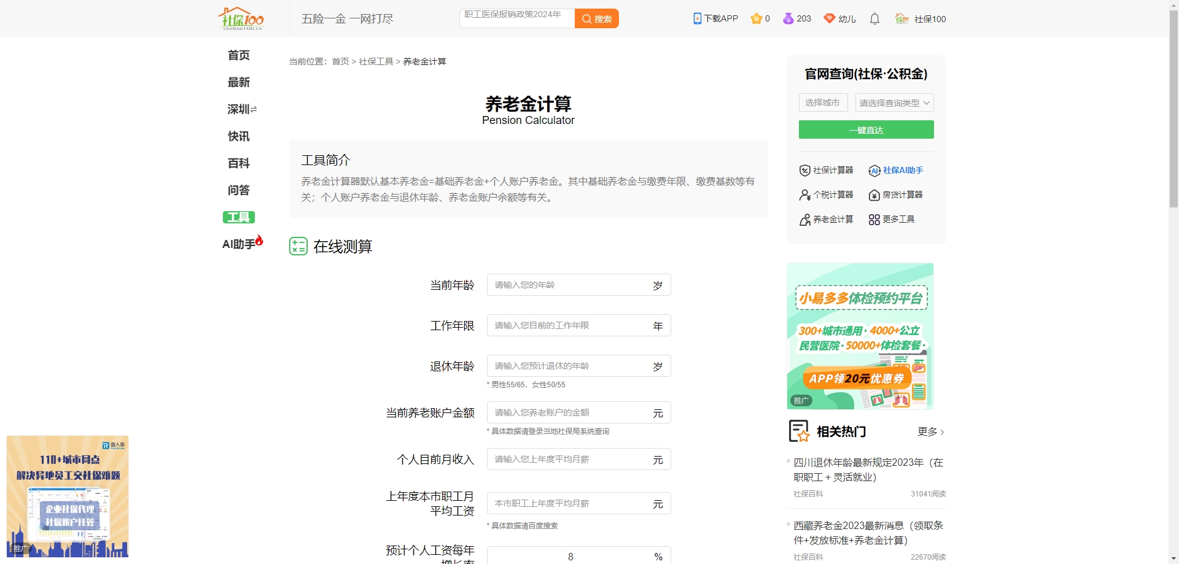Click the 上年度本市职工月平均工资 input field
This screenshot has height=564, width=1179.
(x=578, y=503)
